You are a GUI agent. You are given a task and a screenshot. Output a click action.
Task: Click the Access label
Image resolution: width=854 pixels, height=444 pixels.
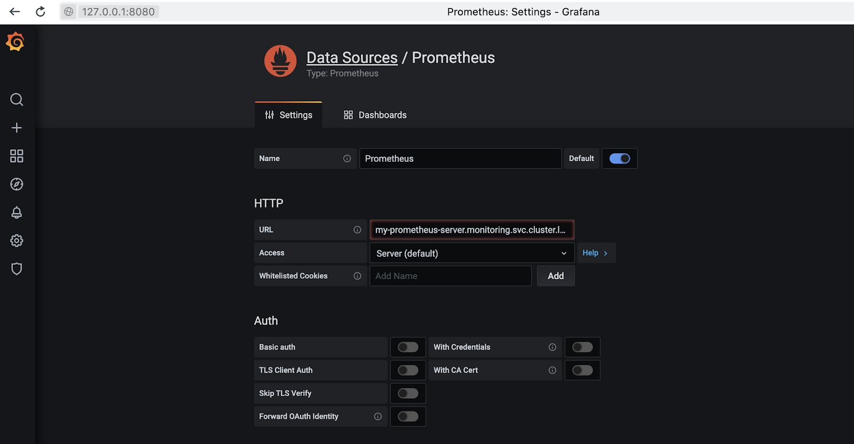pyautogui.click(x=272, y=253)
